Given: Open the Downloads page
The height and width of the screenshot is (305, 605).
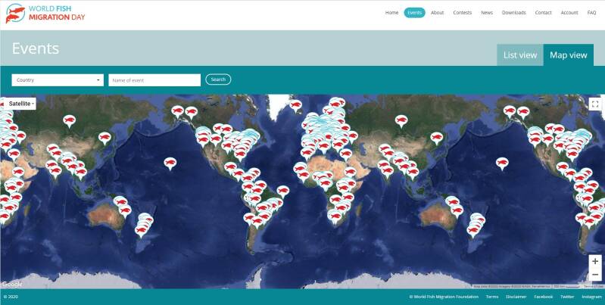Looking at the screenshot, I should click(x=513, y=13).
